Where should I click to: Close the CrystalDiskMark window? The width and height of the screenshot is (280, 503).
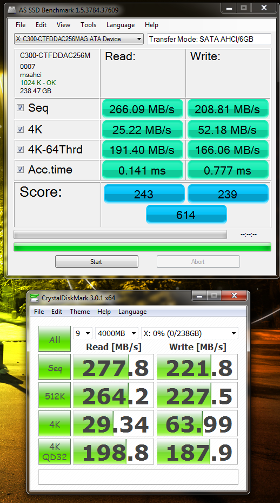tap(234, 295)
